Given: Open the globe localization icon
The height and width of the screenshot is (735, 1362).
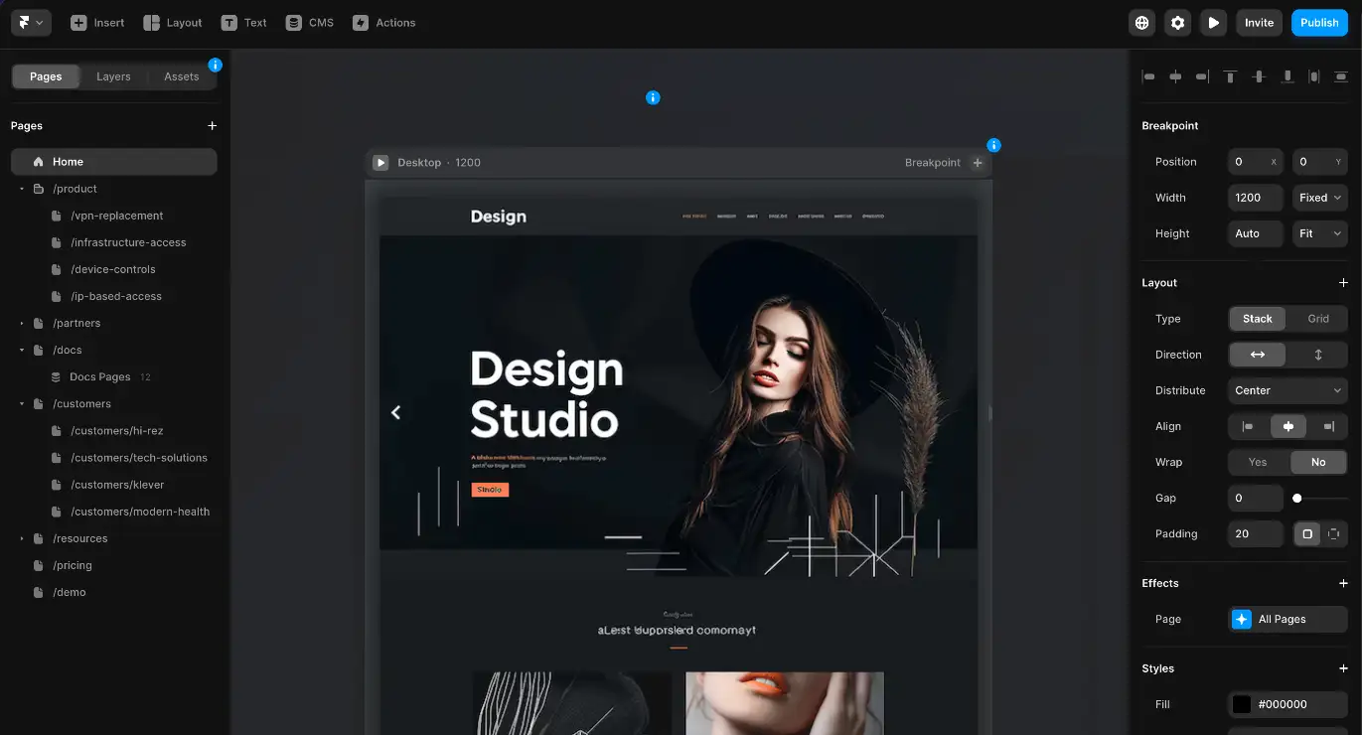Looking at the screenshot, I should 1142,23.
